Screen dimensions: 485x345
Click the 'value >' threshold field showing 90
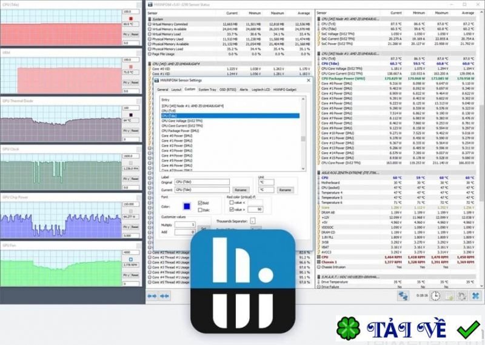click(x=255, y=209)
